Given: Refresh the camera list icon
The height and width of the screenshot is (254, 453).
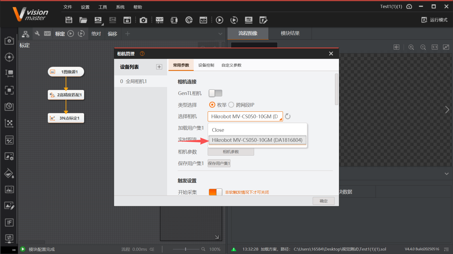Looking at the screenshot, I should coord(288,116).
